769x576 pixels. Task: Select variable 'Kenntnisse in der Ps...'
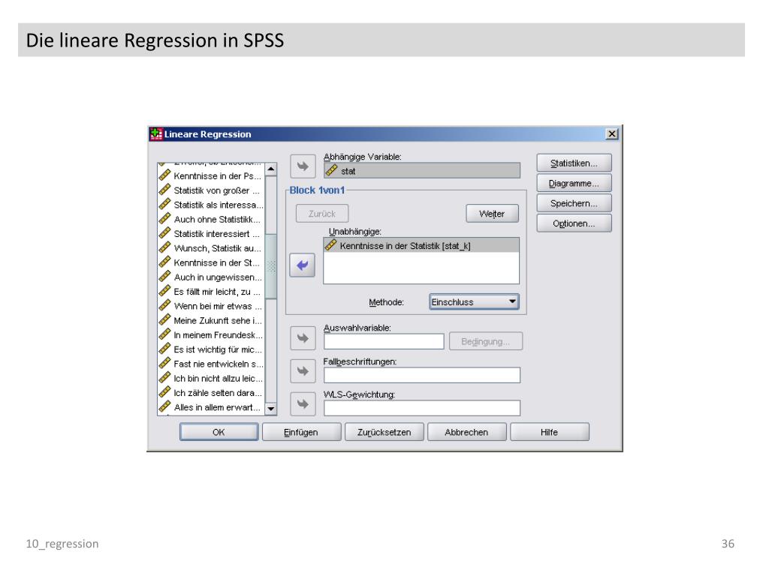[211, 175]
